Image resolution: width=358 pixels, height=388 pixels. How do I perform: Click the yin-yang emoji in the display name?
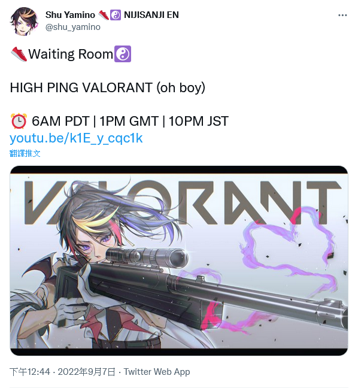point(116,15)
